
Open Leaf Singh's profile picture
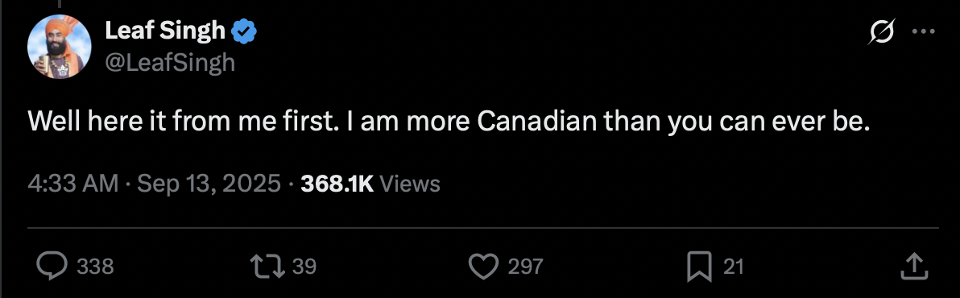point(60,48)
